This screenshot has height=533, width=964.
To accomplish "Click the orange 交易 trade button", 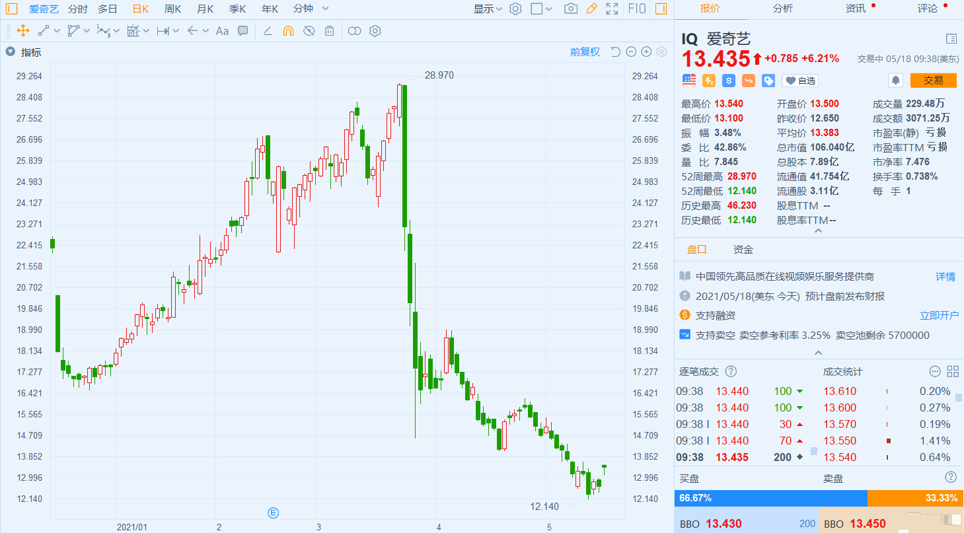I will (x=933, y=81).
